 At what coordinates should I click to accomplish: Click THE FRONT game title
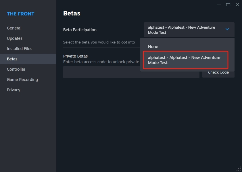click(20, 14)
